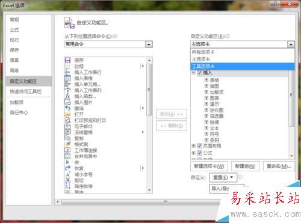Select the 撤消 (Undo) arrow icon
The image size is (301, 223).
point(67,108)
